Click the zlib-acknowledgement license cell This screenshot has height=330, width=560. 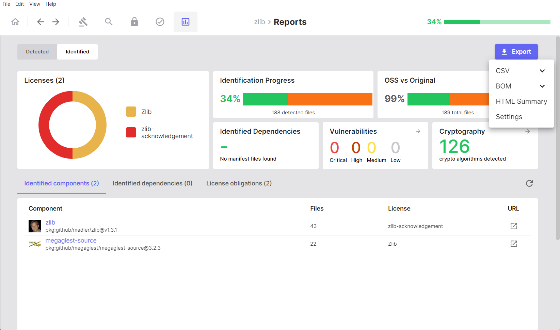tap(415, 226)
